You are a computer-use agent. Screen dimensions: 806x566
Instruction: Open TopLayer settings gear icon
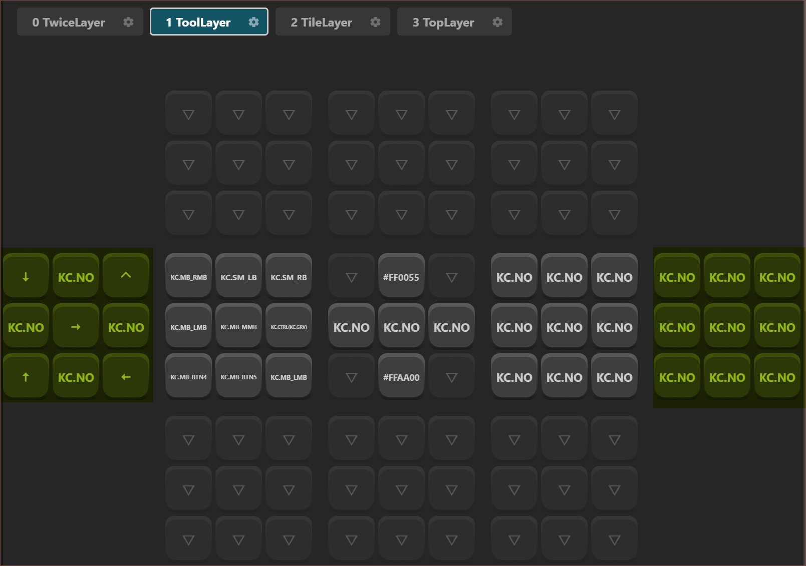tap(497, 22)
